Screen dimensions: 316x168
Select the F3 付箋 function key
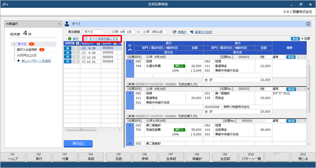pos(65,157)
